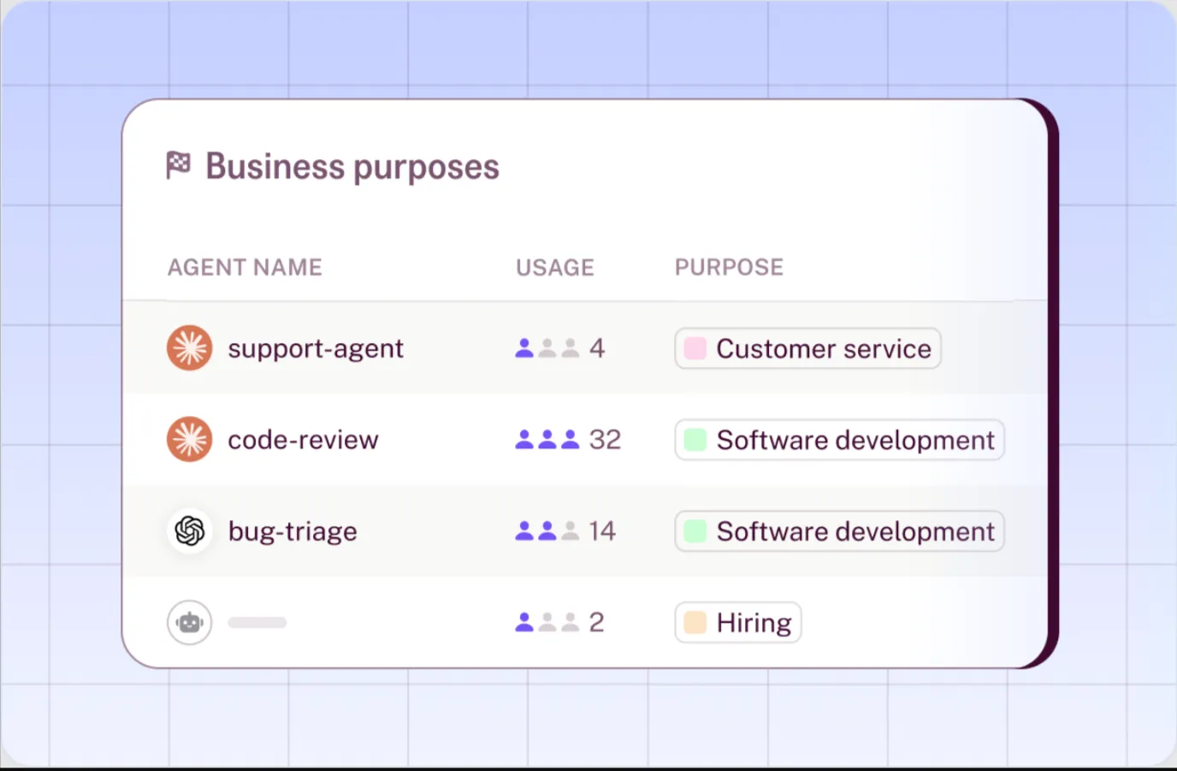Open the Software development tag for code-review
This screenshot has width=1177, height=771.
point(839,440)
